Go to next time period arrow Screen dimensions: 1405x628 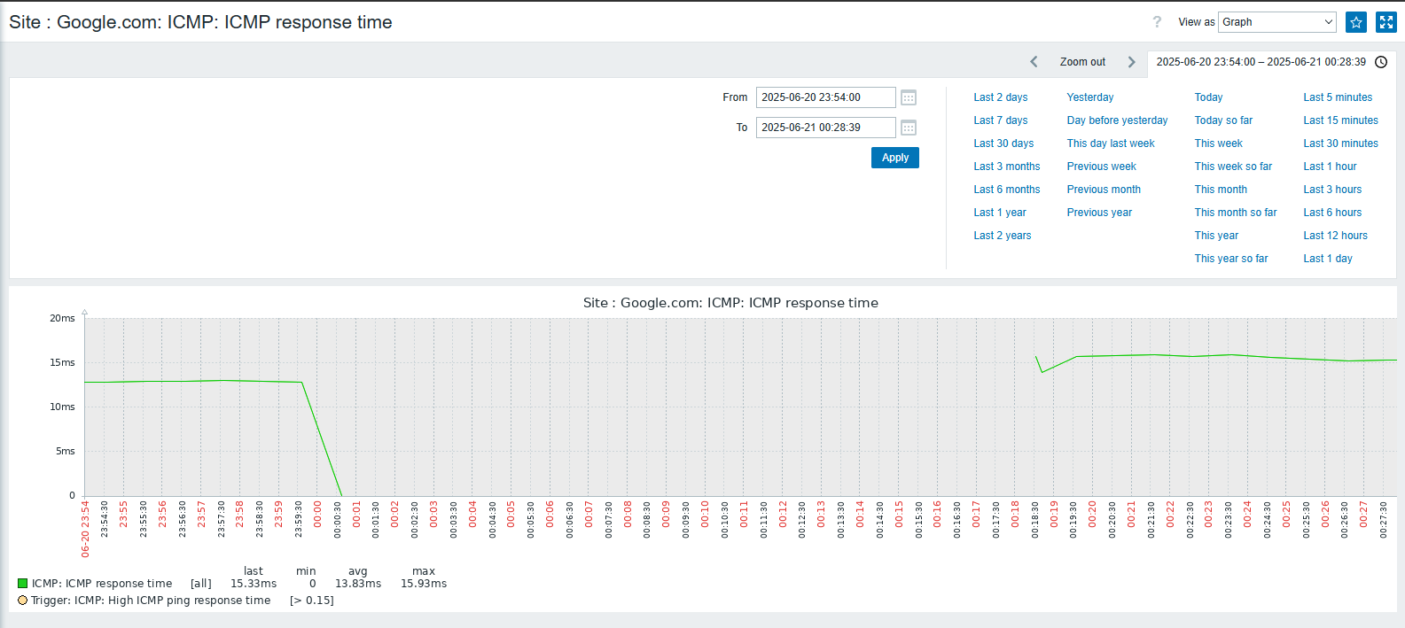[1131, 62]
